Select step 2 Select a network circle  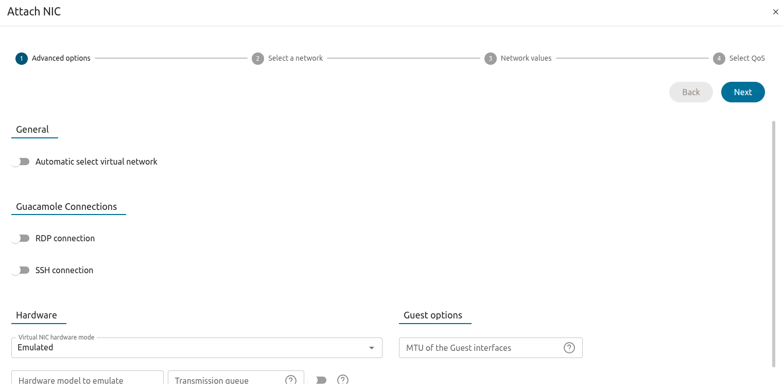click(x=257, y=58)
